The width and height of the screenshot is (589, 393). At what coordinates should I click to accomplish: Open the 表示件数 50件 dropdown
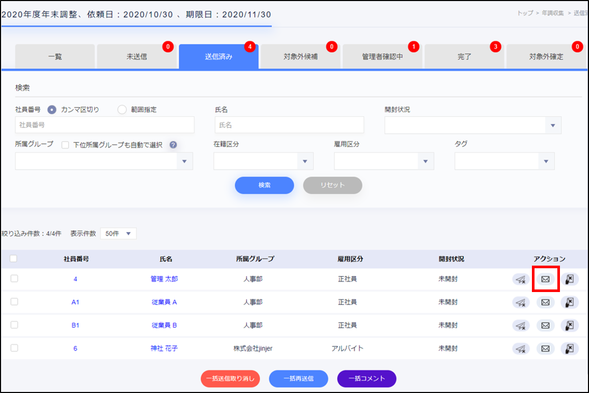[x=118, y=234]
